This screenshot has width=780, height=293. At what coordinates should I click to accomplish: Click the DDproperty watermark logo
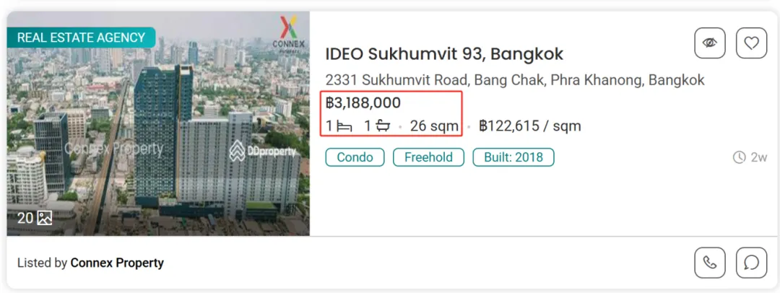263,151
